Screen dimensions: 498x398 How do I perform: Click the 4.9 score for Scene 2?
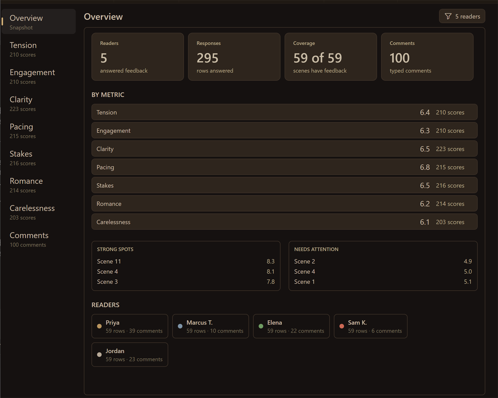pyautogui.click(x=468, y=261)
